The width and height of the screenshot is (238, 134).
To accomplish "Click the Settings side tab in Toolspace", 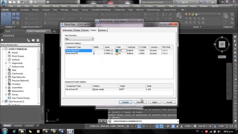I will pyautogui.click(x=42, y=68).
